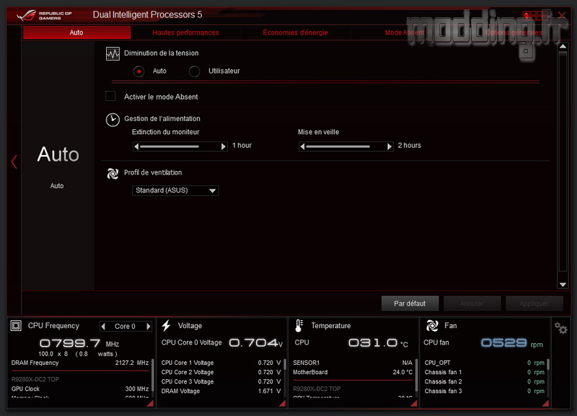
Task: Open monitor settings with the gear icon
Action: point(561,328)
